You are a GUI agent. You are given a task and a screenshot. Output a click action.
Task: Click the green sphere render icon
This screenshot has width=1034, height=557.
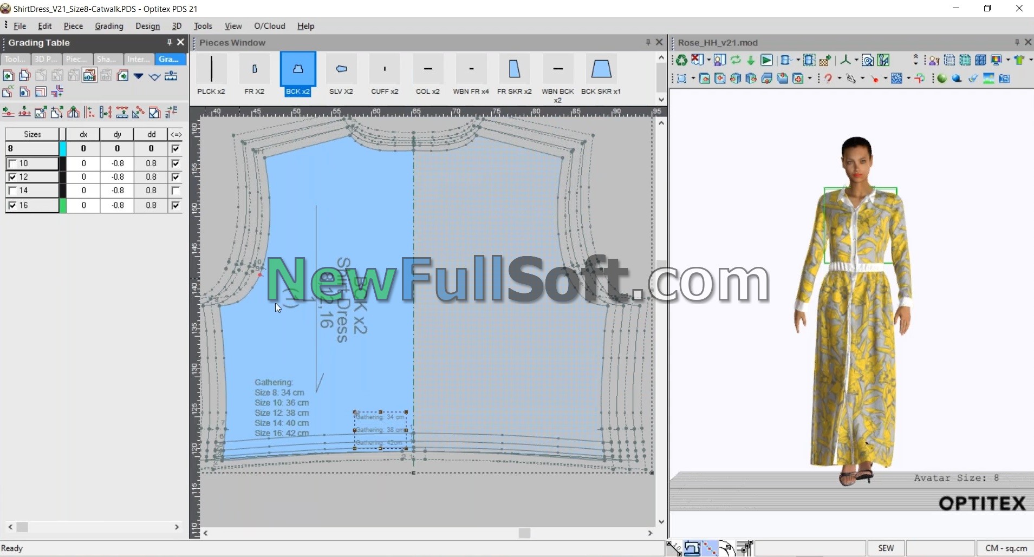coord(942,78)
